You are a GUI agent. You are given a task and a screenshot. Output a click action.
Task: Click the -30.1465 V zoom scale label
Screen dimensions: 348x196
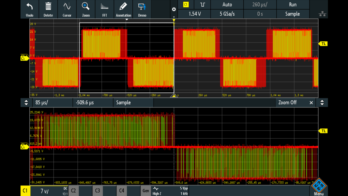coord(37,182)
